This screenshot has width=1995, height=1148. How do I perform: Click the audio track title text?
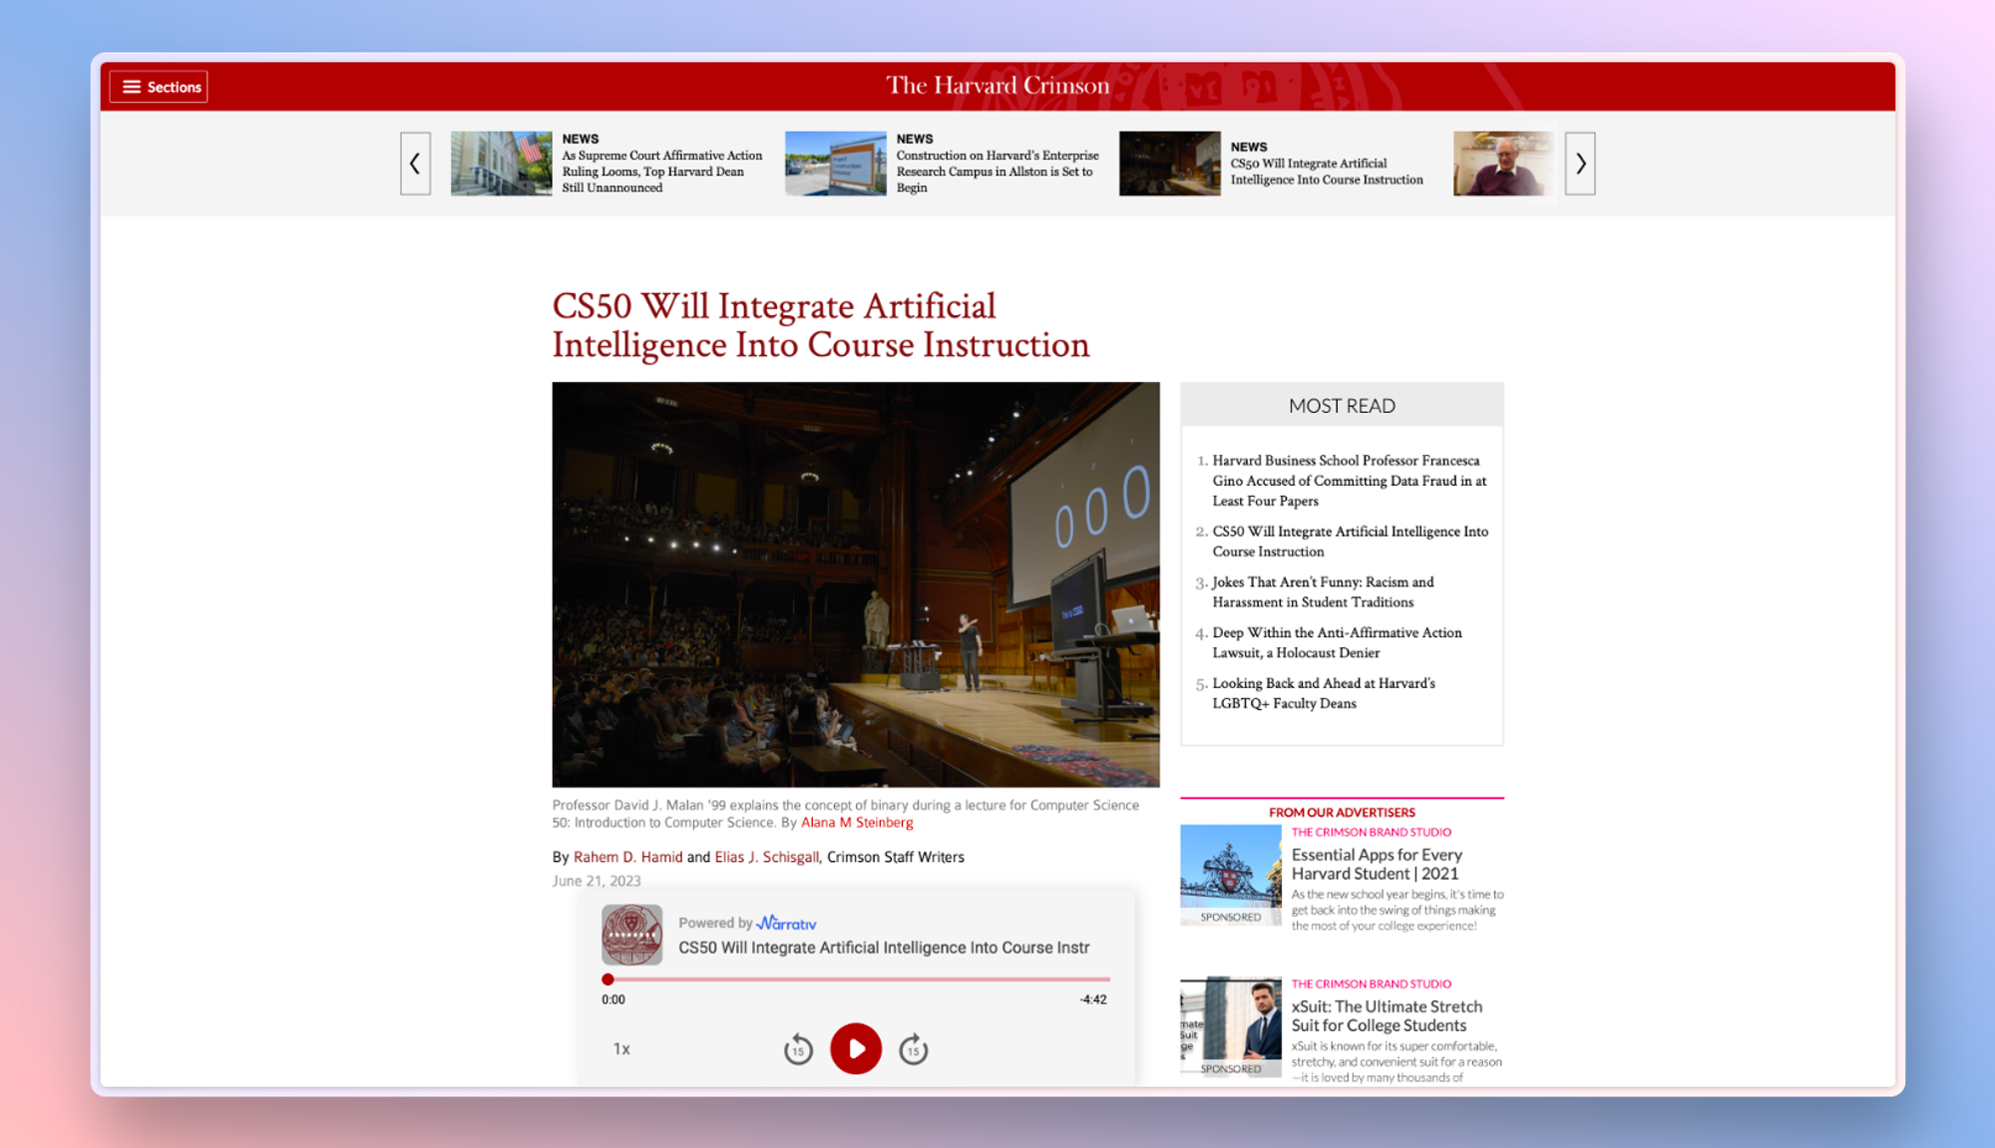pyautogui.click(x=884, y=948)
